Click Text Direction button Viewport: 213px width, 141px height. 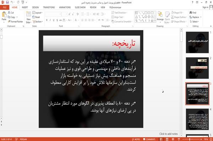click(x=119, y=13)
